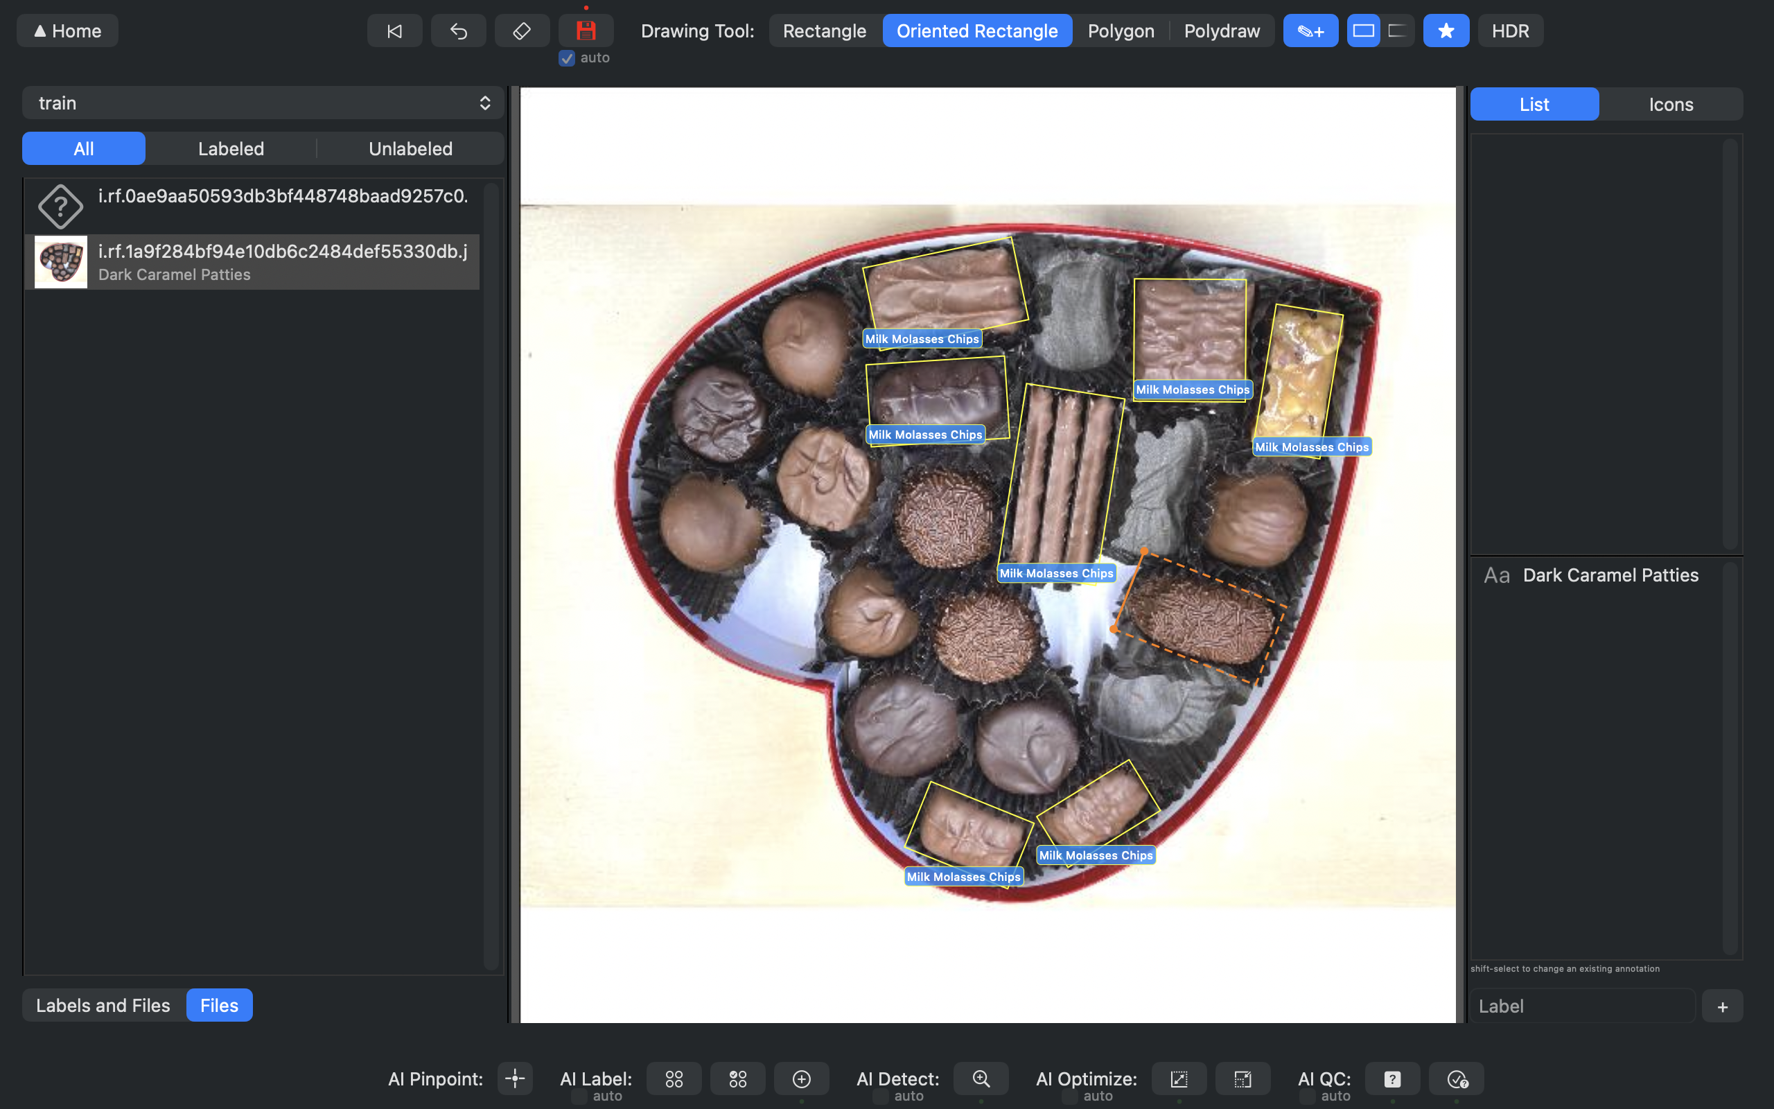Run detection with the AI Detect magnifier icon
Viewport: 1774px width, 1109px height.
click(x=981, y=1079)
